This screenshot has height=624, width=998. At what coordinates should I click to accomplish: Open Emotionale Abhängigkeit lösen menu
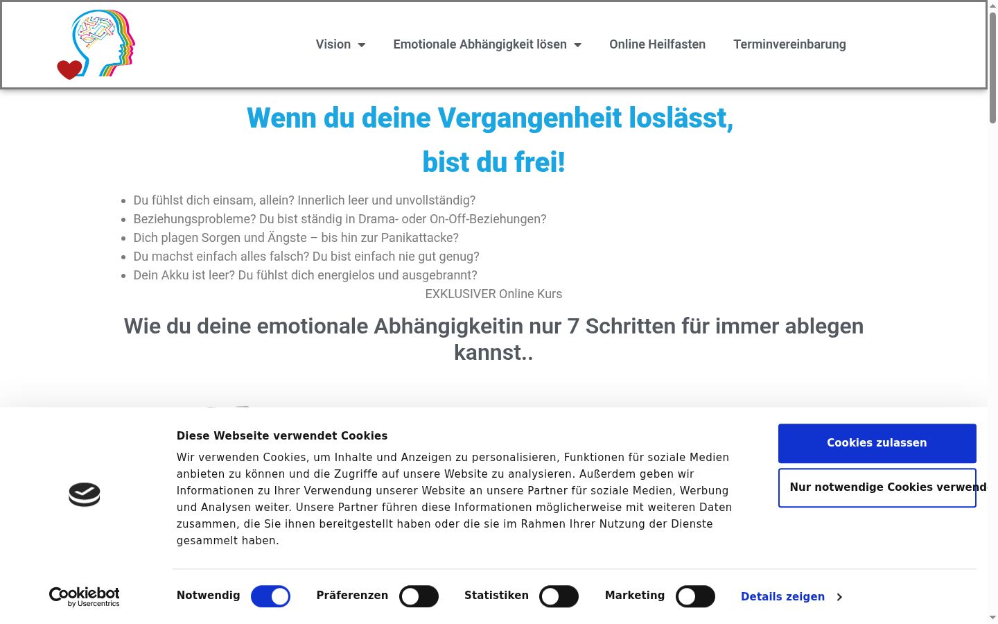point(480,44)
